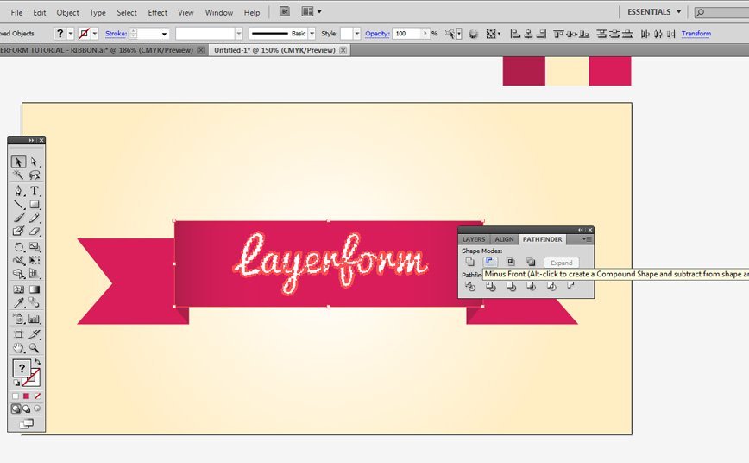Open the opacity slider arrow
The image size is (749, 463).
pos(425,34)
